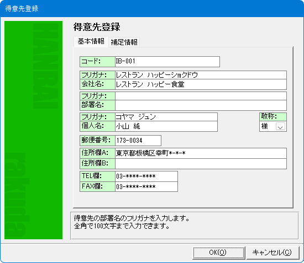Image resolution: width=304 pixels, height=263 pixels.
Task: Click the フリガナ field containing コヤマ ジュン
Action: coord(166,117)
